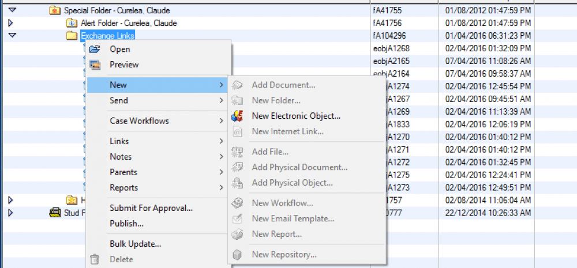Click the Open folder icon in context menu

tap(95, 49)
